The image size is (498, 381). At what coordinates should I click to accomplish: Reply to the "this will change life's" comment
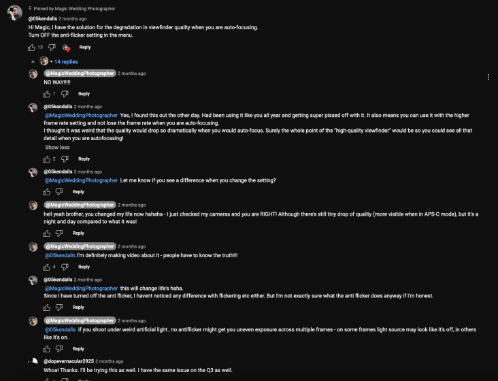78,308
